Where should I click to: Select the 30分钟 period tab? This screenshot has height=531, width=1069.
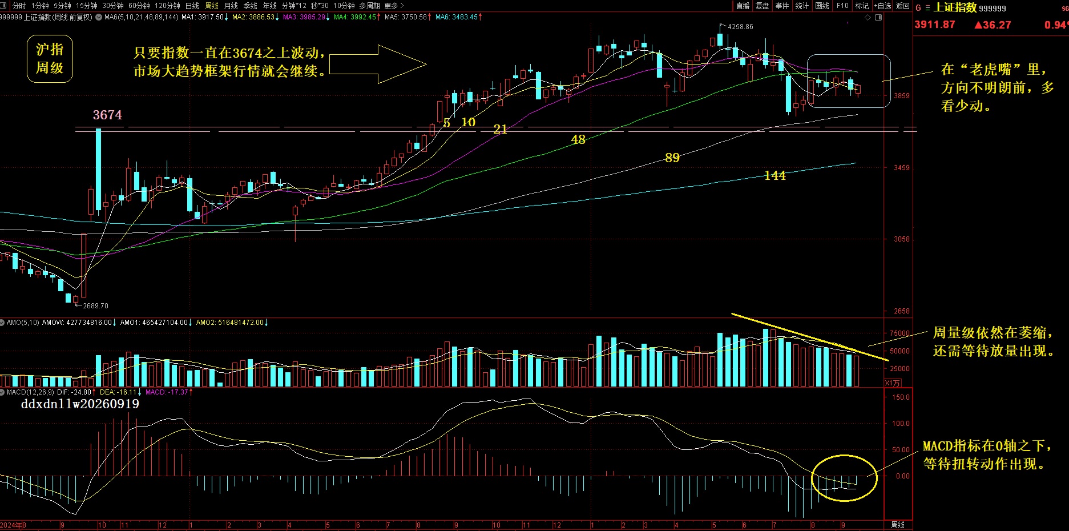click(x=113, y=6)
